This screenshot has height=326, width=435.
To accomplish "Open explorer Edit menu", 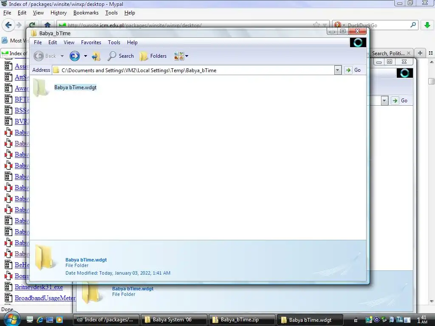I will pos(52,42).
